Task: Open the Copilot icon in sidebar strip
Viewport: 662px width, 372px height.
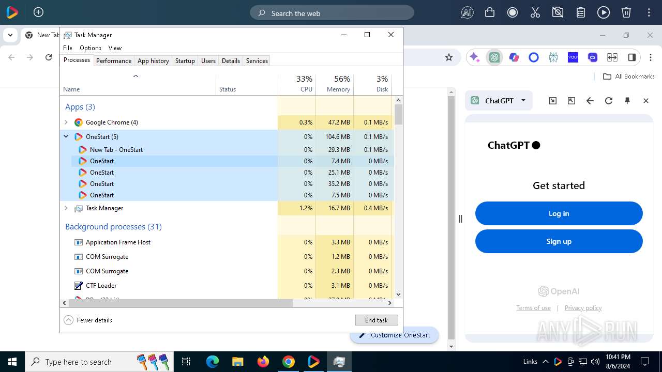Action: [x=514, y=57]
